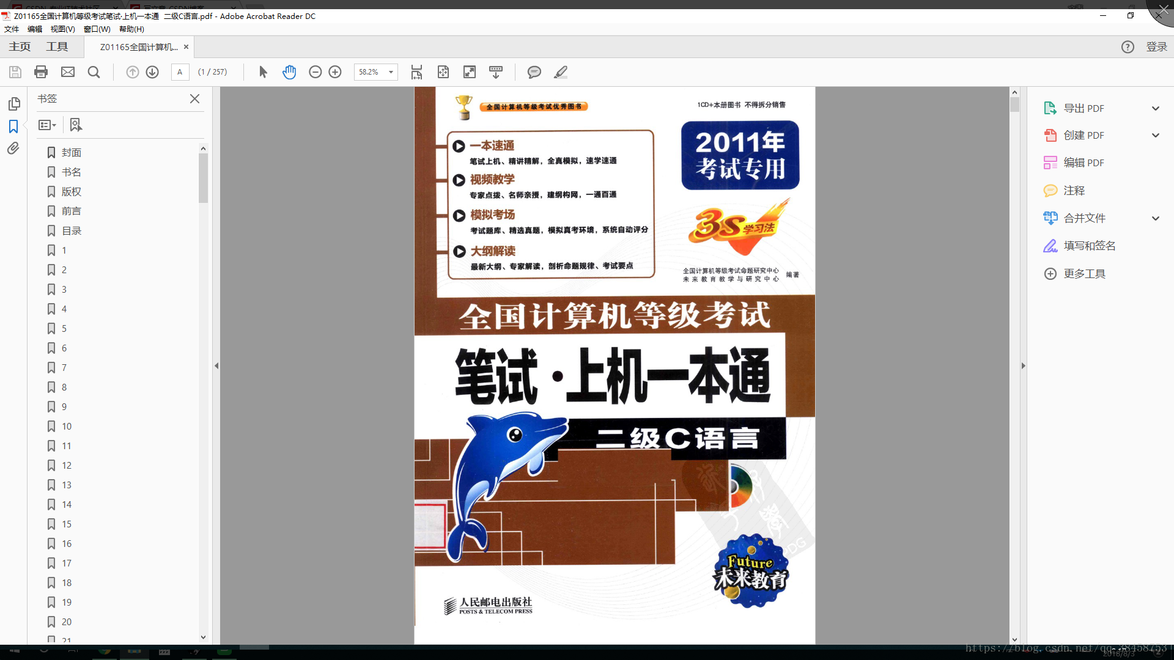
Task: Print the document via printer icon
Action: pos(41,72)
